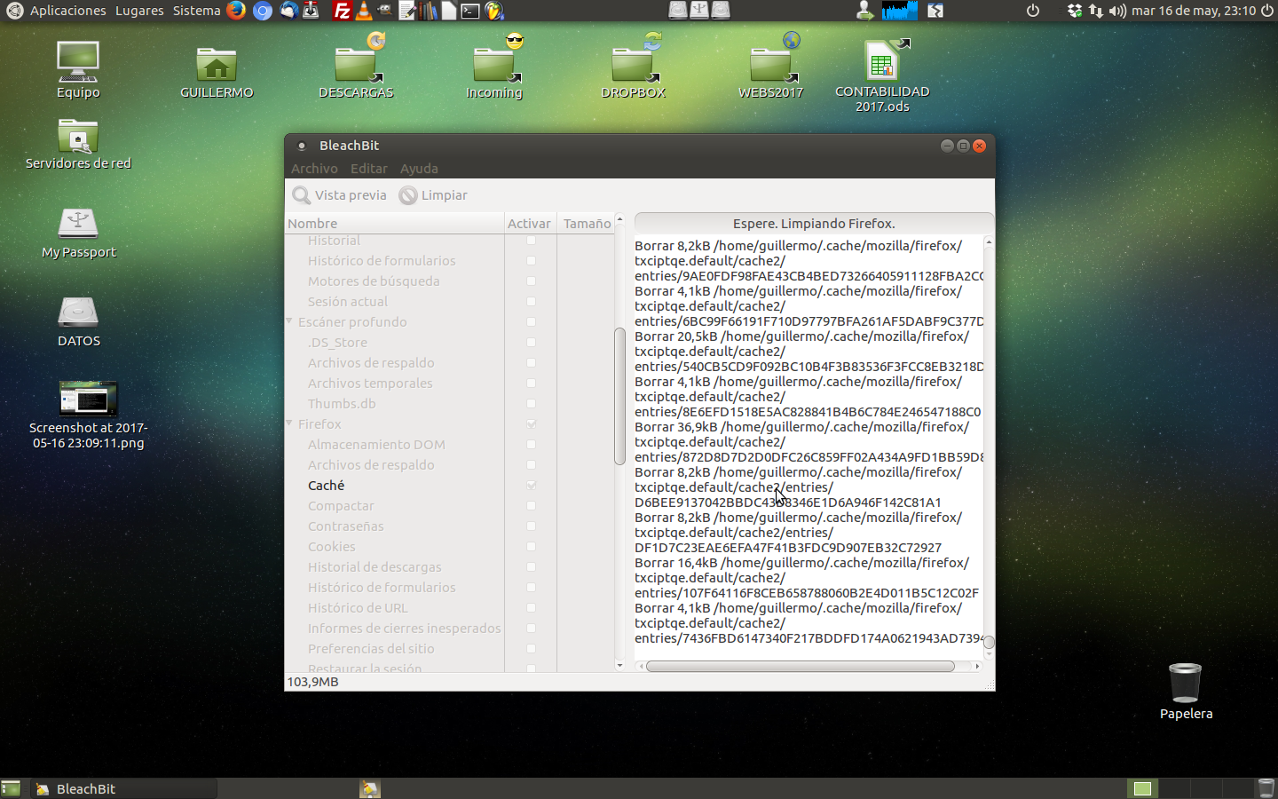Image resolution: width=1278 pixels, height=799 pixels.
Task: Click the Activar column header
Action: click(x=529, y=224)
